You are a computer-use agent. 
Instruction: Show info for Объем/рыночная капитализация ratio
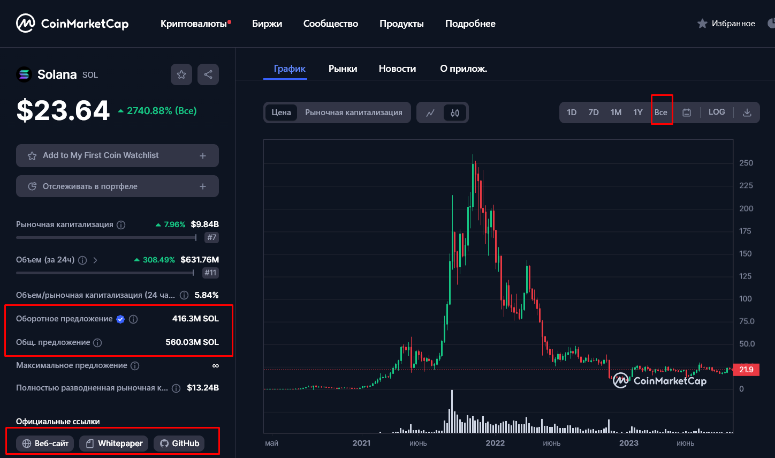click(x=184, y=295)
